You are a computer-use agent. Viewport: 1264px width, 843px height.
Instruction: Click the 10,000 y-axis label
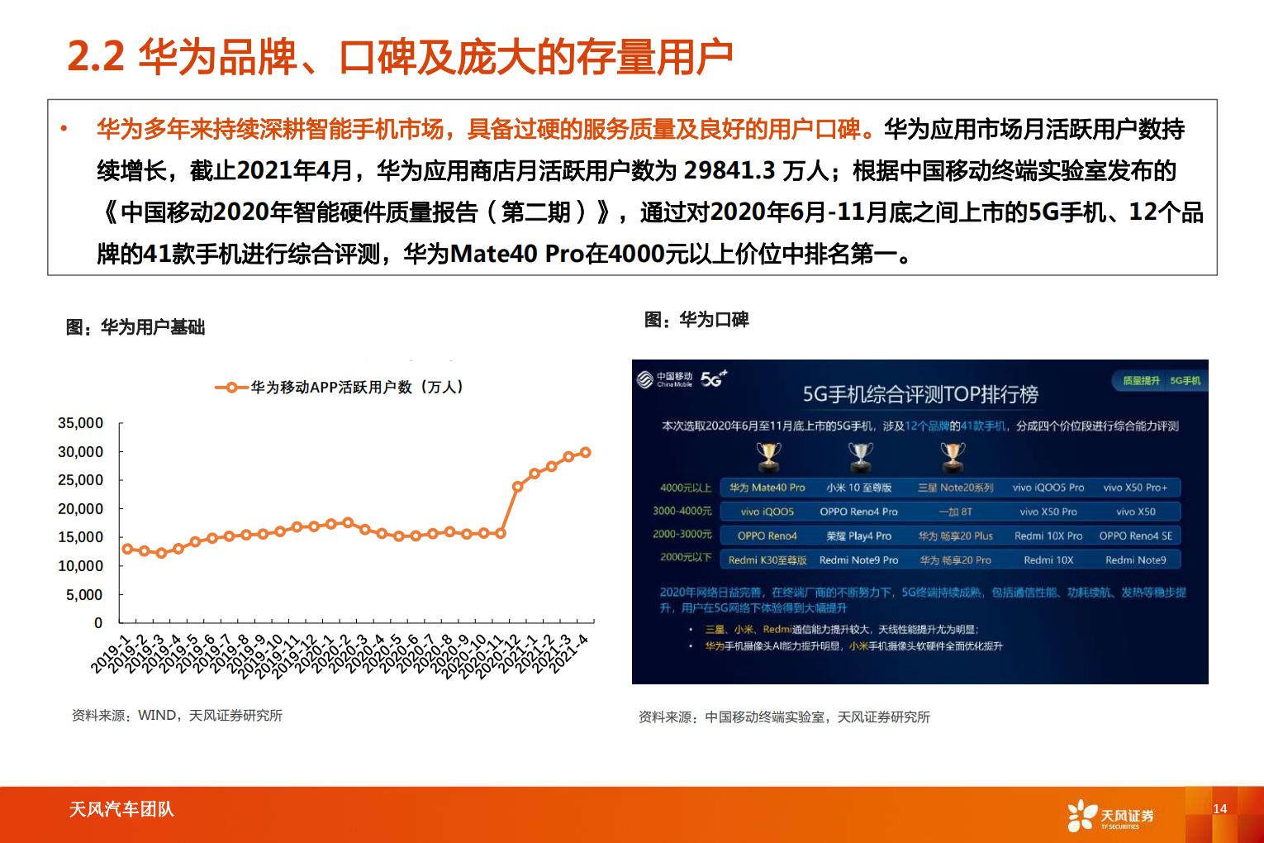(x=80, y=566)
